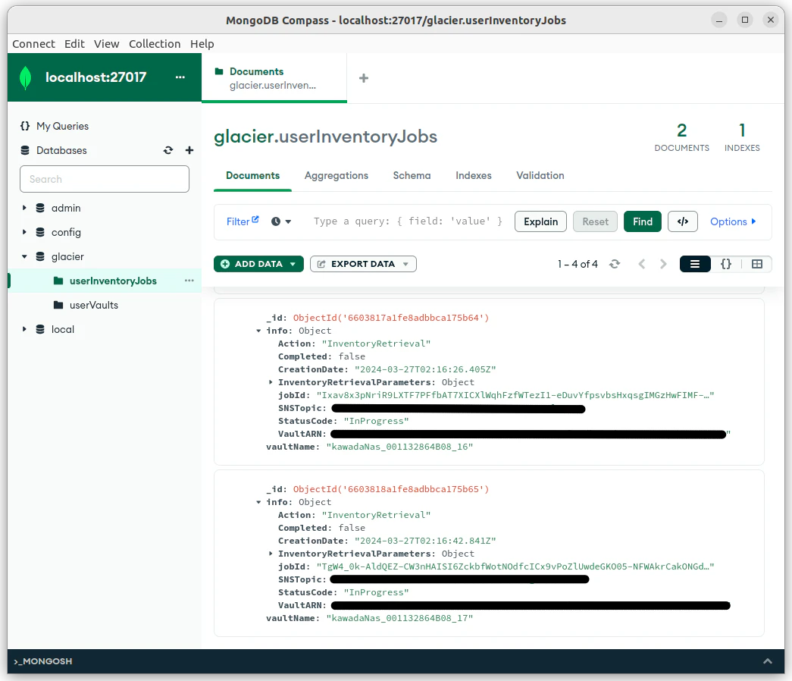Expand InventoryRetrievalParameters in vault _16 document

pyautogui.click(x=271, y=382)
